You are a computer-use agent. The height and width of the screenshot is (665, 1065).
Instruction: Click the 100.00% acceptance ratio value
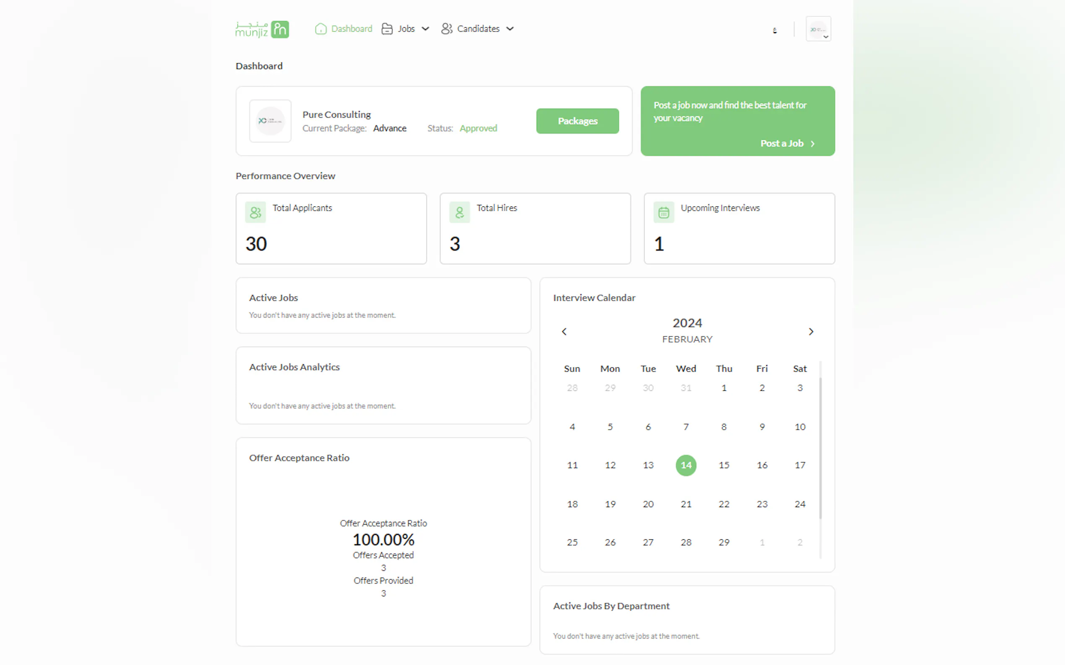(x=384, y=540)
